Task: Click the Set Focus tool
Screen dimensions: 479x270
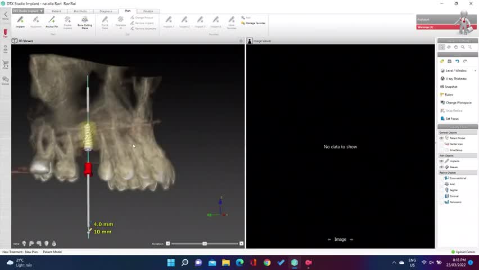Action: pyautogui.click(x=452, y=119)
